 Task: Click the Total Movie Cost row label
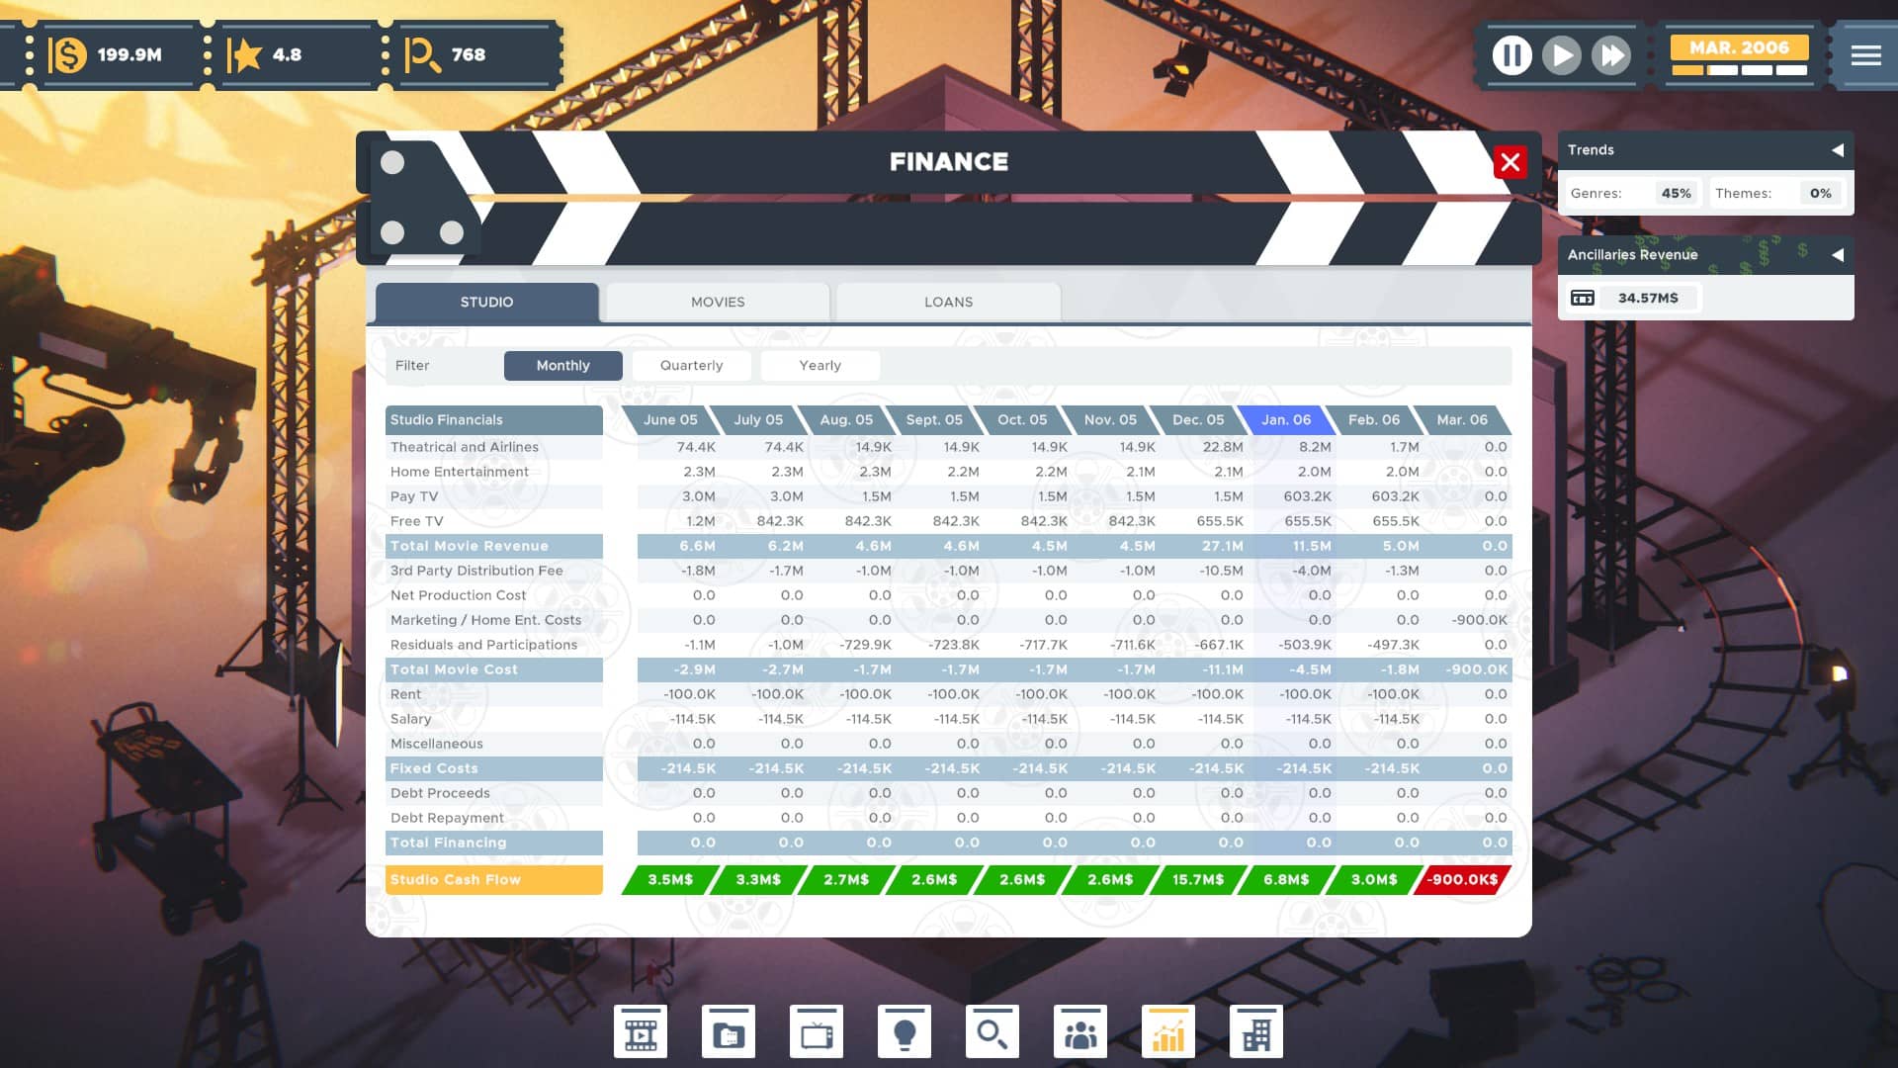(494, 669)
